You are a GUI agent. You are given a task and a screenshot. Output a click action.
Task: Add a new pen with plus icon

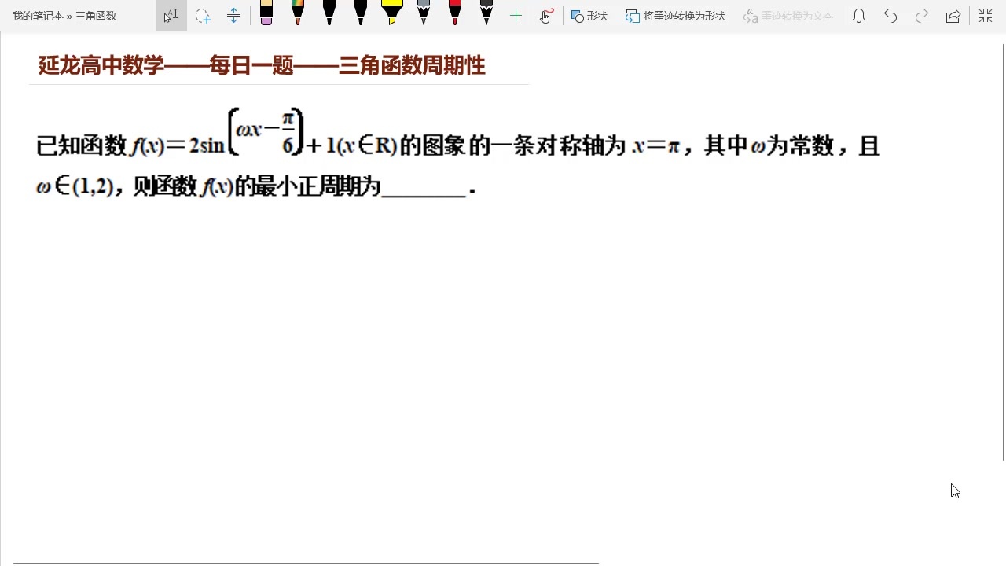pos(516,16)
